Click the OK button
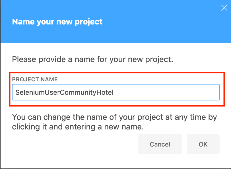 [x=203, y=144]
